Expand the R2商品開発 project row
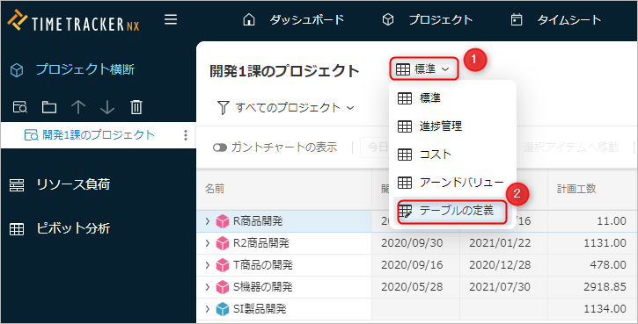The width and height of the screenshot is (638, 324). pyautogui.click(x=207, y=243)
